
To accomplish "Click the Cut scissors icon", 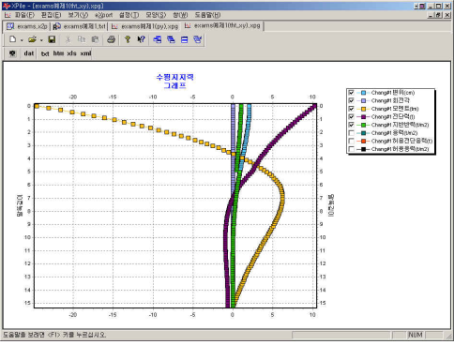I will click(68, 39).
